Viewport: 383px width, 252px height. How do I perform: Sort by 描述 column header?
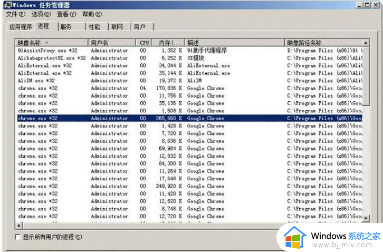[234, 43]
